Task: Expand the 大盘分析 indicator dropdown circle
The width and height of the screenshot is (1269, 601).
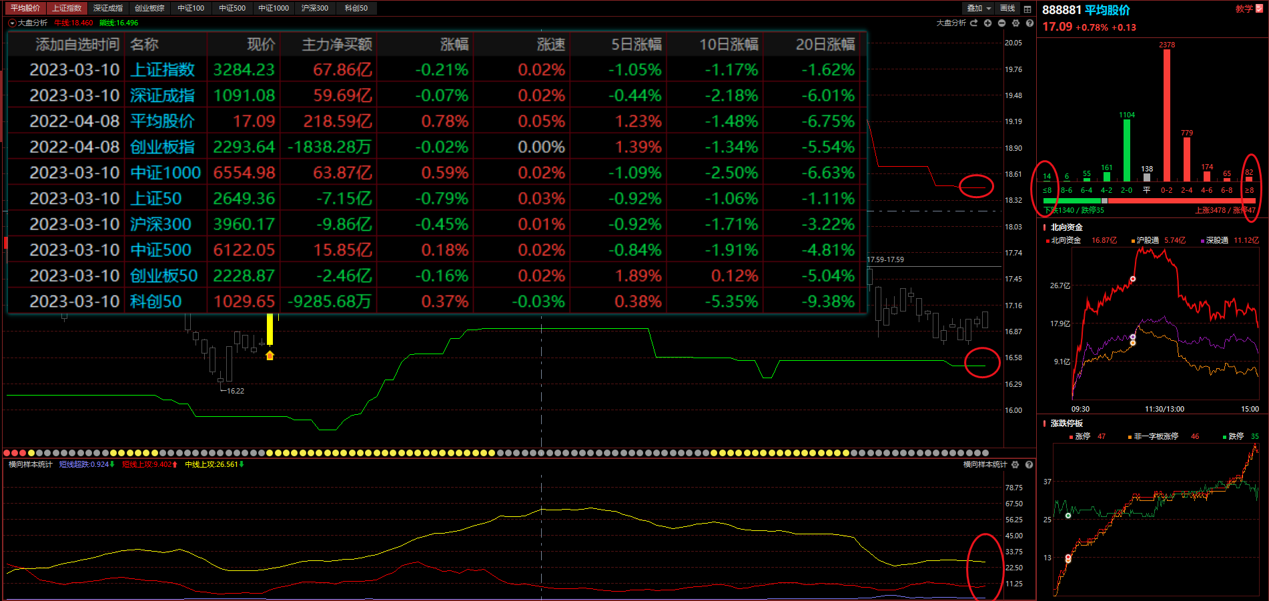Action: pos(12,23)
